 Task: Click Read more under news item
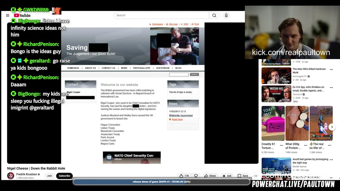[x=177, y=119]
